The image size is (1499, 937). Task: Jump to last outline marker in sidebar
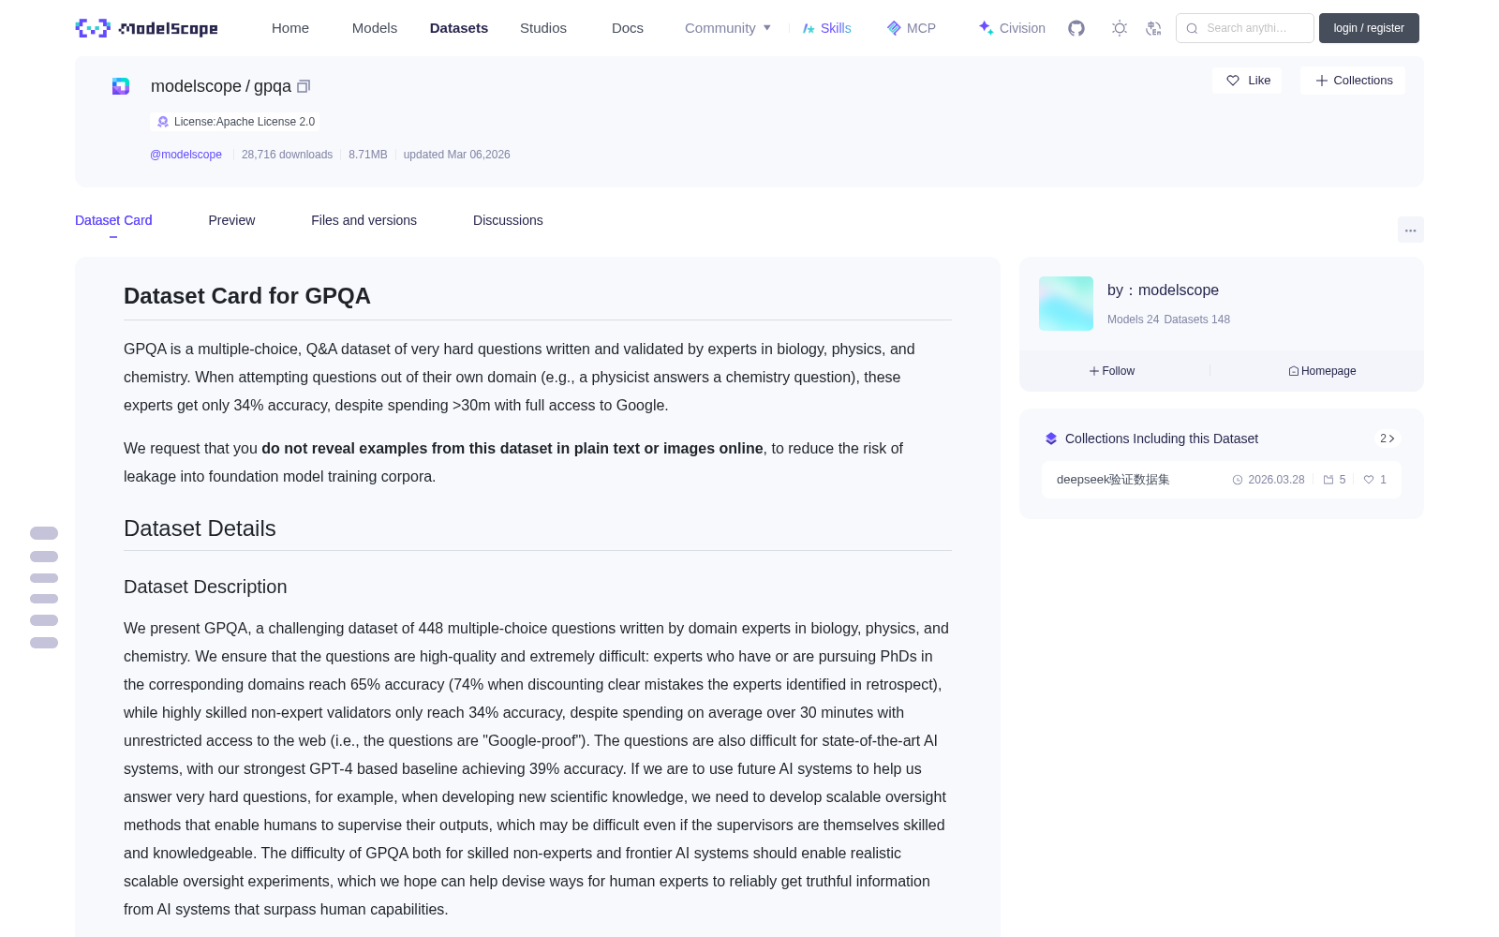pyautogui.click(x=44, y=643)
